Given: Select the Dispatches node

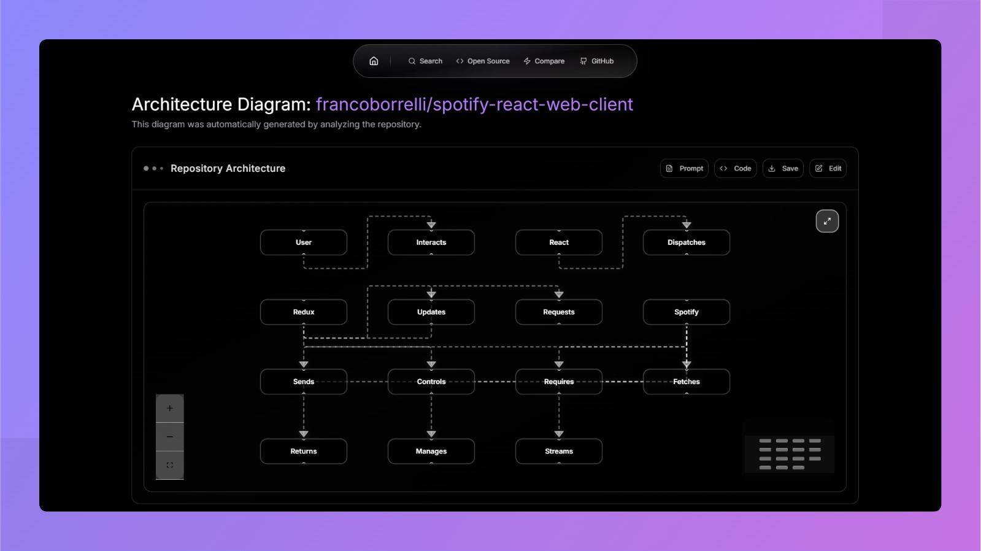Looking at the screenshot, I should [686, 242].
